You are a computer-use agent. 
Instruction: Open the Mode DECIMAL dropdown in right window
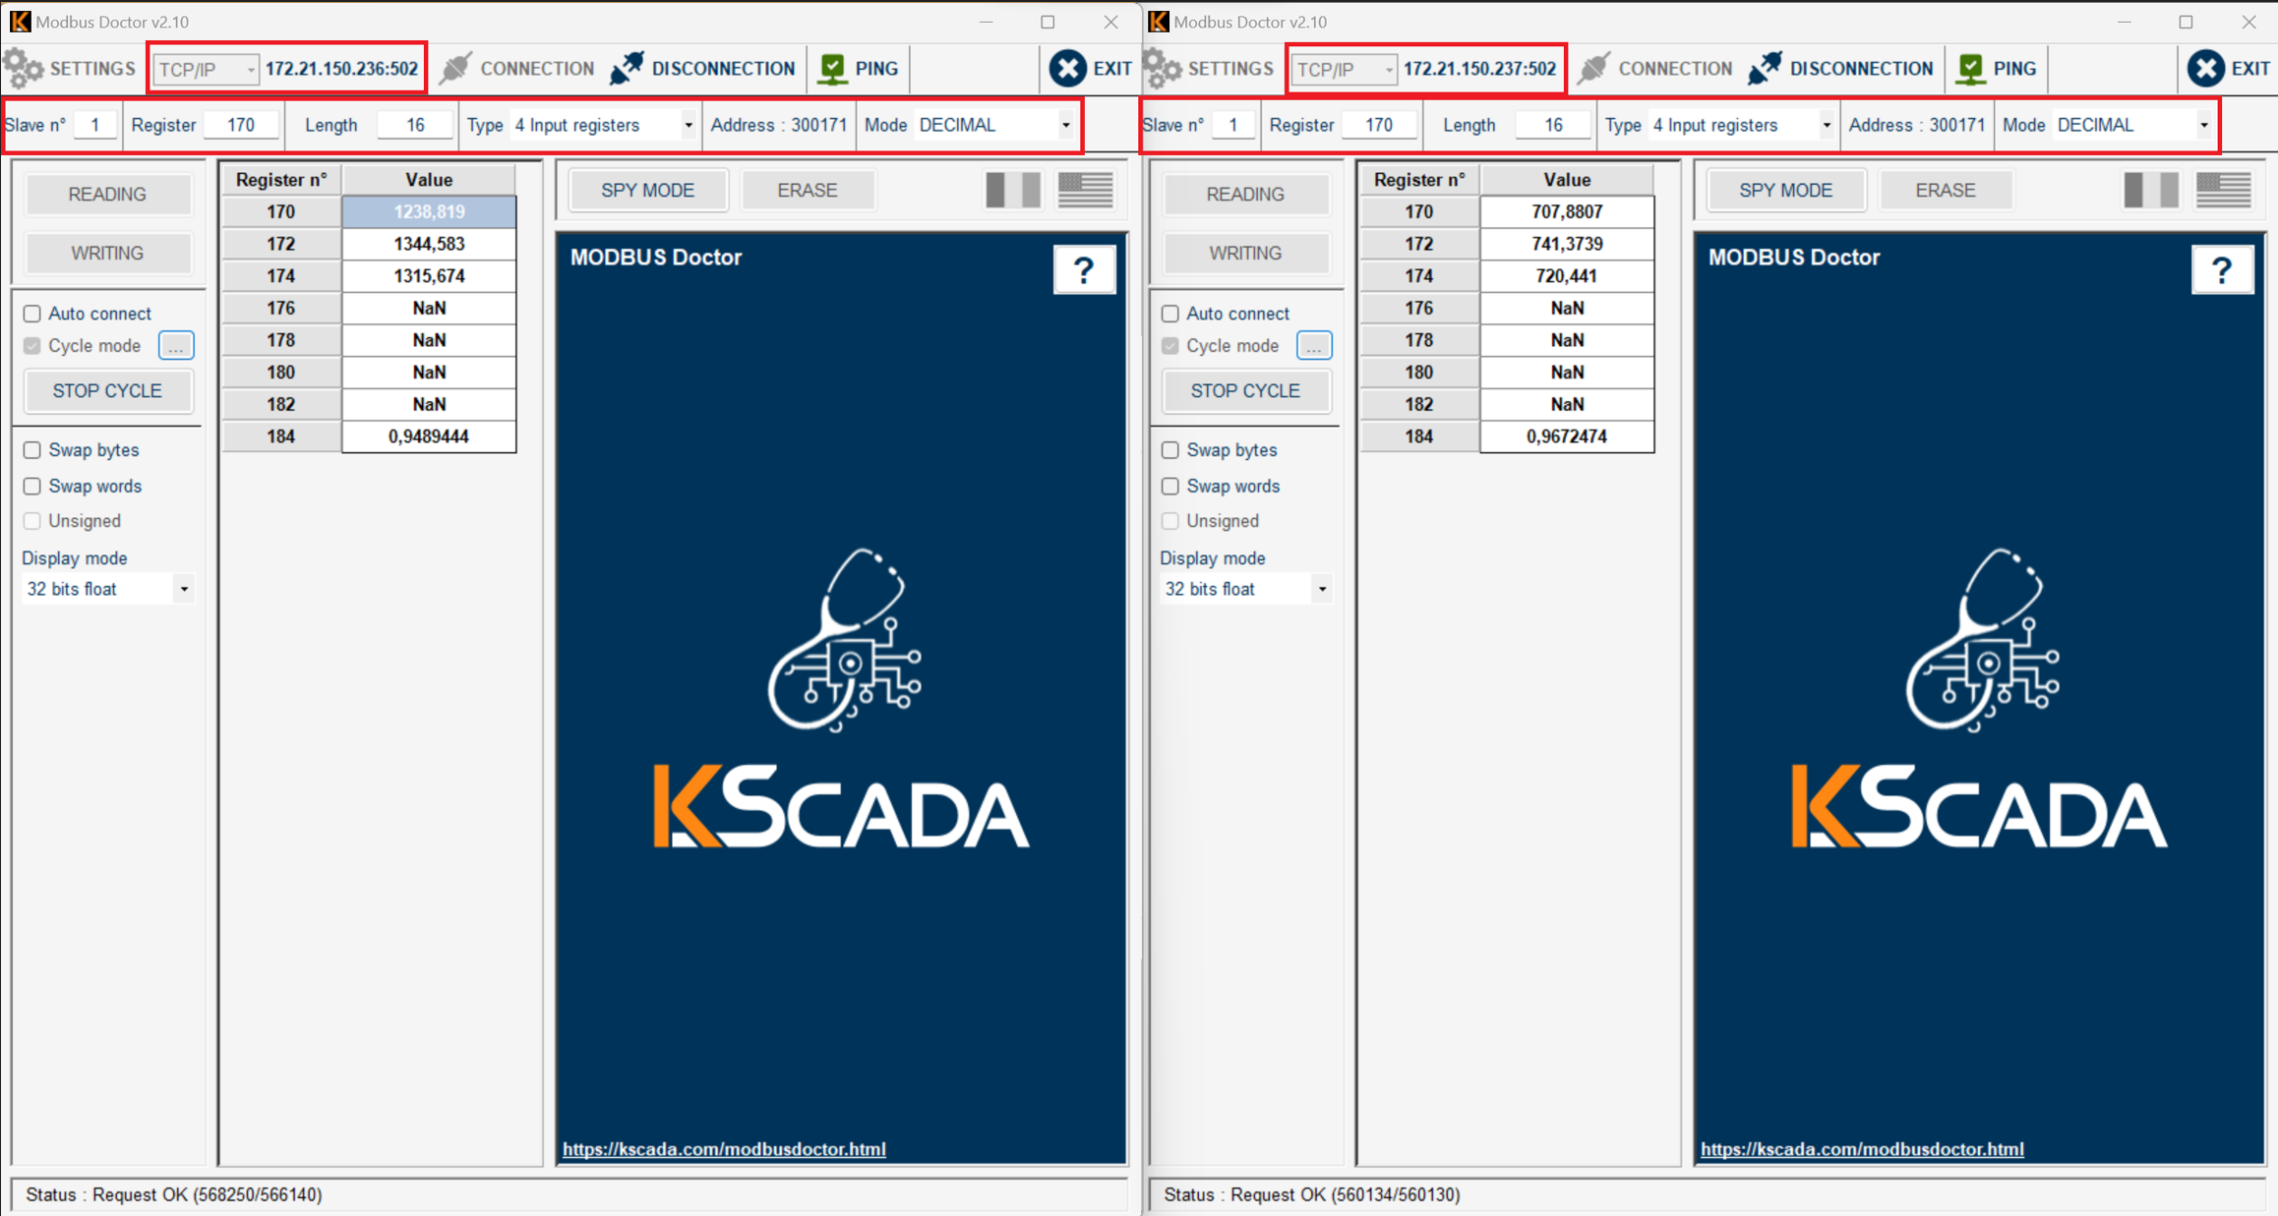tap(2203, 126)
